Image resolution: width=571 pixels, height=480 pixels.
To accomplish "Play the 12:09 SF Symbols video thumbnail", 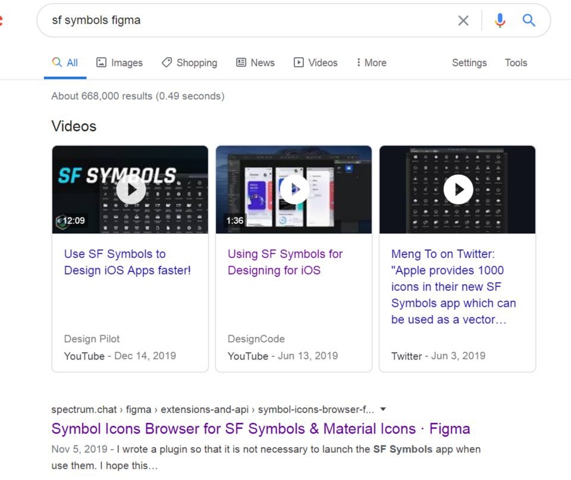I will coord(130,189).
